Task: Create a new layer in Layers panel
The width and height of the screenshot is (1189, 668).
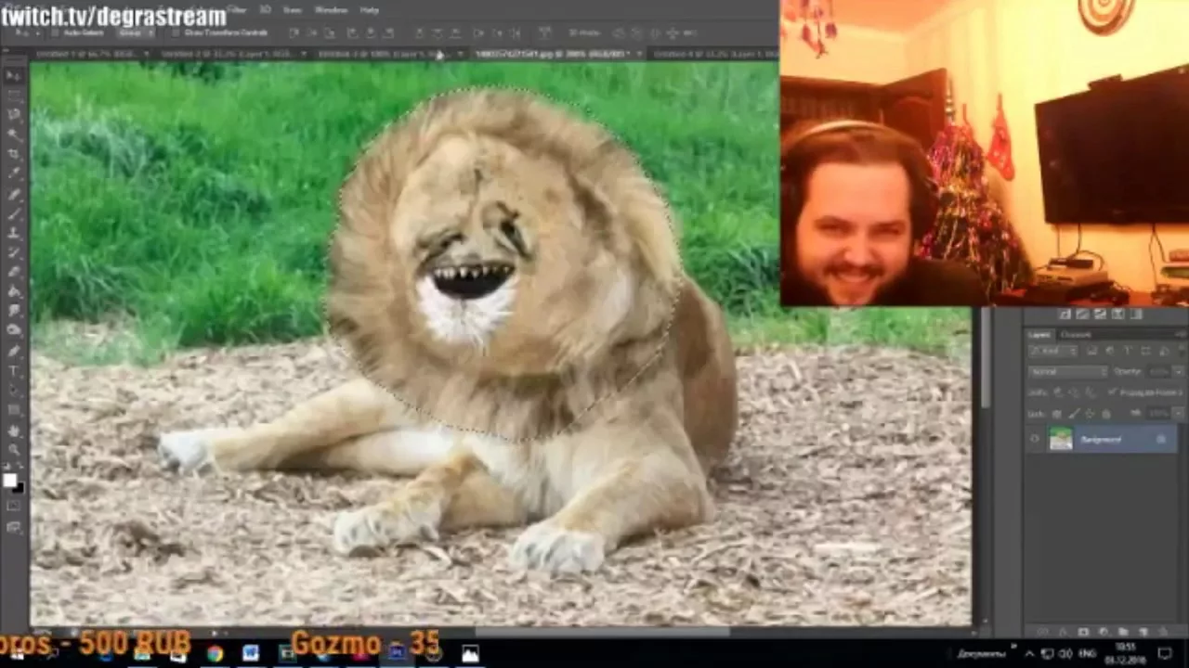Action: (x=1142, y=632)
